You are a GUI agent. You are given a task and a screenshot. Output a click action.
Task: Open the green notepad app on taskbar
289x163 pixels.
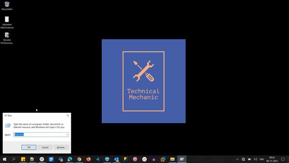[x=32, y=159]
